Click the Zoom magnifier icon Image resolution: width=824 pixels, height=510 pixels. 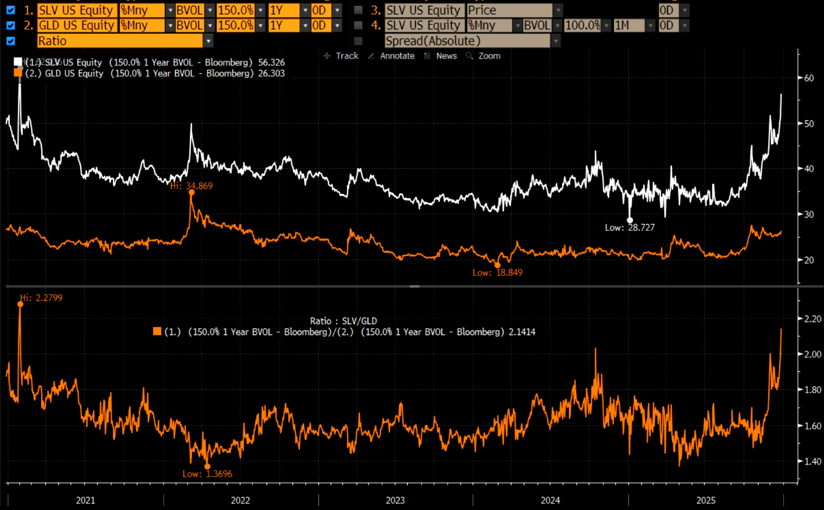(x=469, y=56)
